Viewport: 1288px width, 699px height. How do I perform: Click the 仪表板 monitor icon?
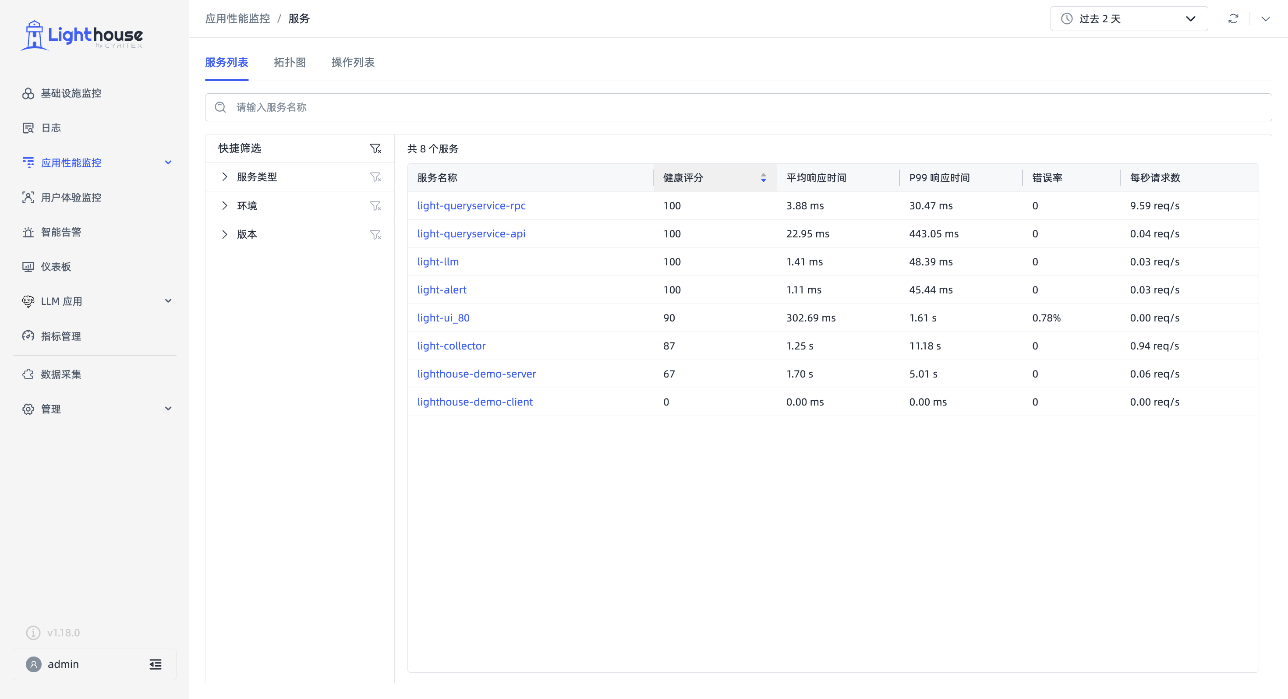(x=28, y=266)
